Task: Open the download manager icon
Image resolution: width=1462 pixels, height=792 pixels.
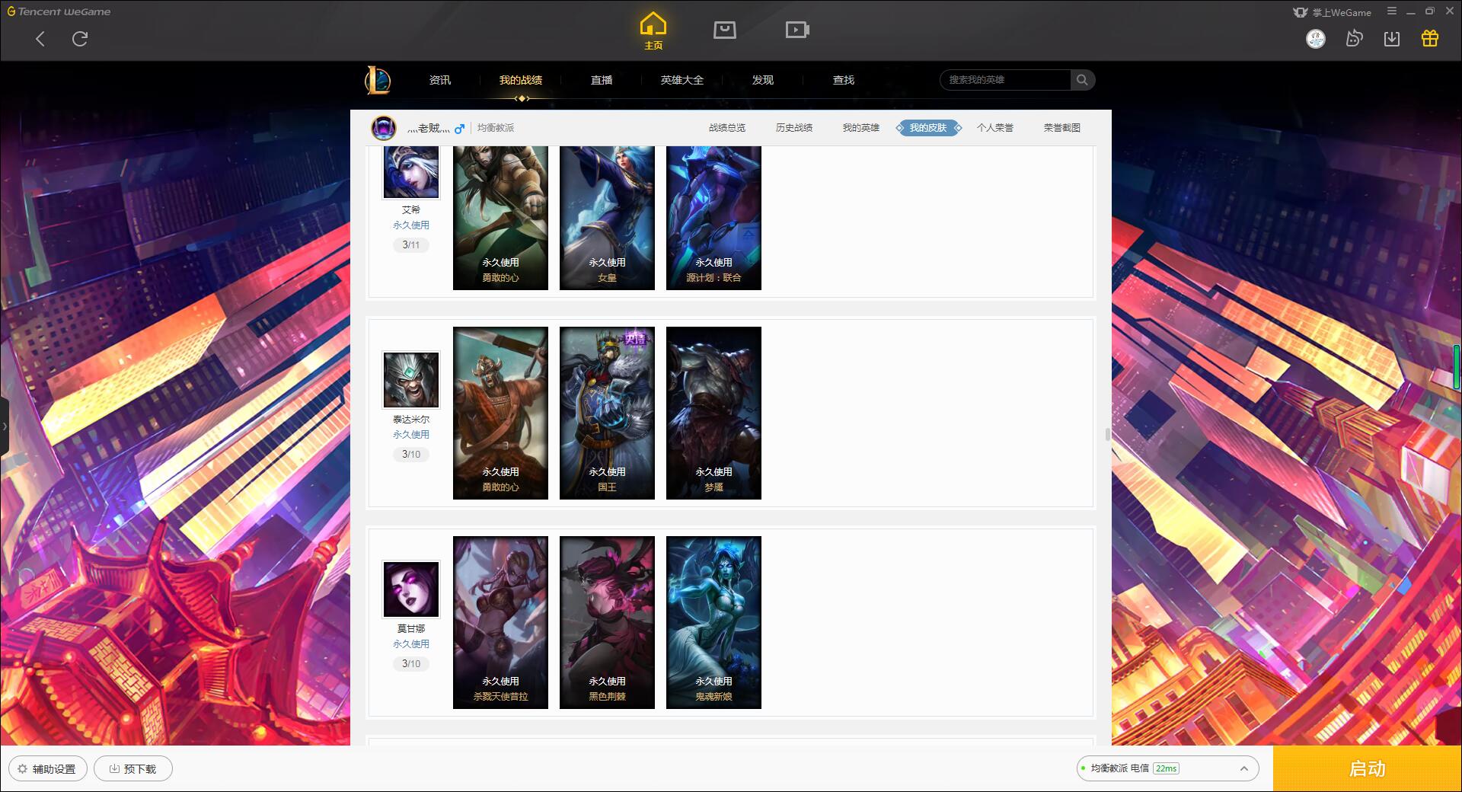Action: tap(1392, 39)
